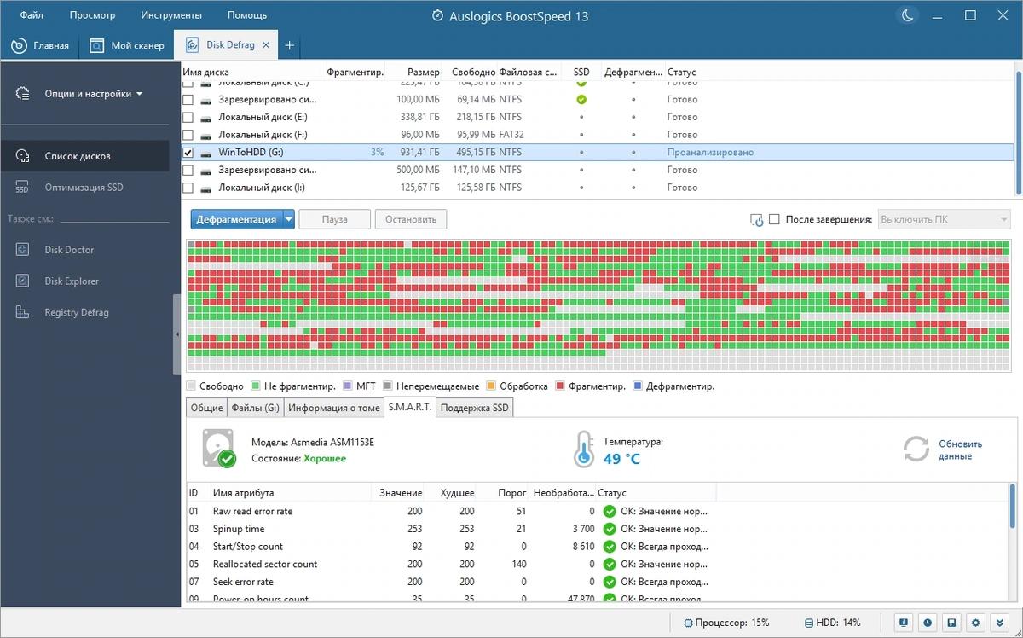Expand the Опции и настройки menu
Viewport: 1023px width, 638px height.
(94, 94)
